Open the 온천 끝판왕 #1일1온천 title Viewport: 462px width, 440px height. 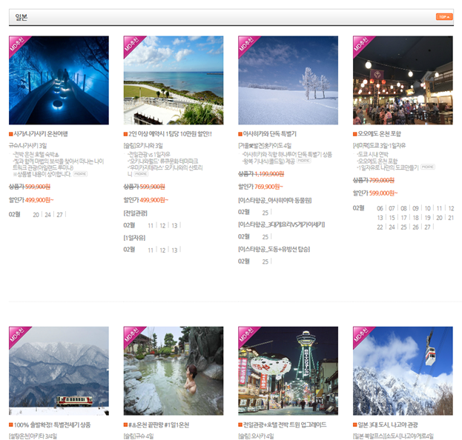(159, 425)
